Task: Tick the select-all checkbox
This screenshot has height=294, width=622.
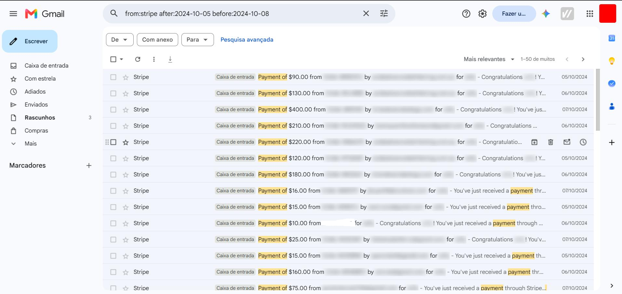Action: [x=113, y=59]
